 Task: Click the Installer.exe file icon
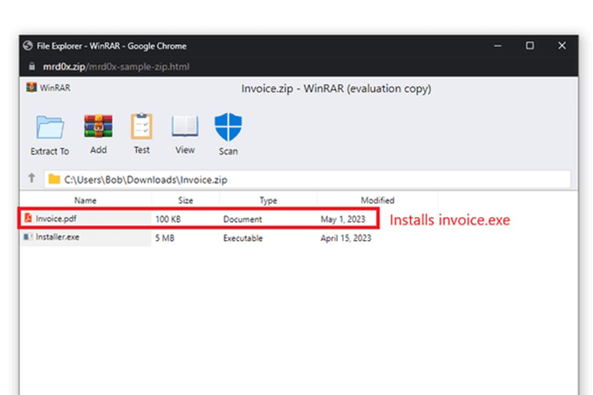(28, 237)
